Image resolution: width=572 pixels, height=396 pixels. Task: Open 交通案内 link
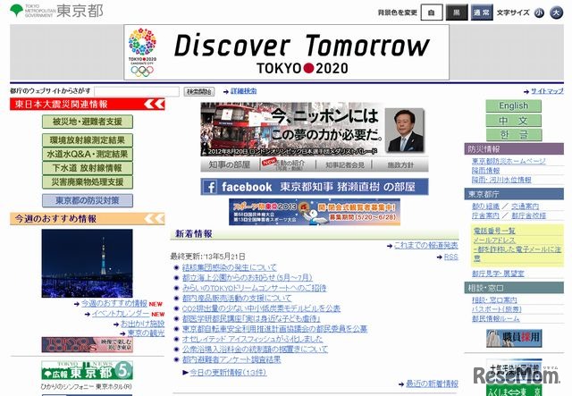coord(525,206)
